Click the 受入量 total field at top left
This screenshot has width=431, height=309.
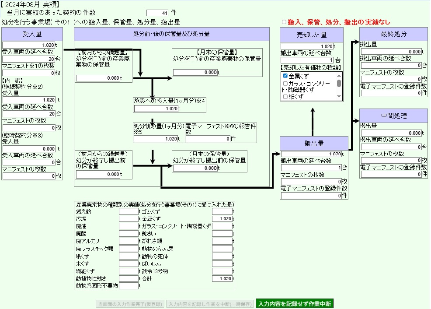(28, 45)
